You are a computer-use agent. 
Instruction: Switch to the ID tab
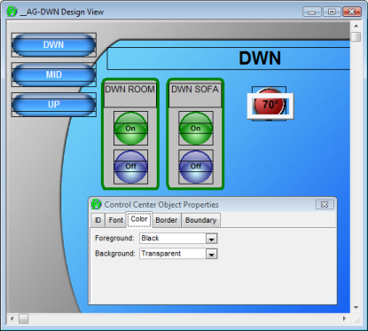98,220
